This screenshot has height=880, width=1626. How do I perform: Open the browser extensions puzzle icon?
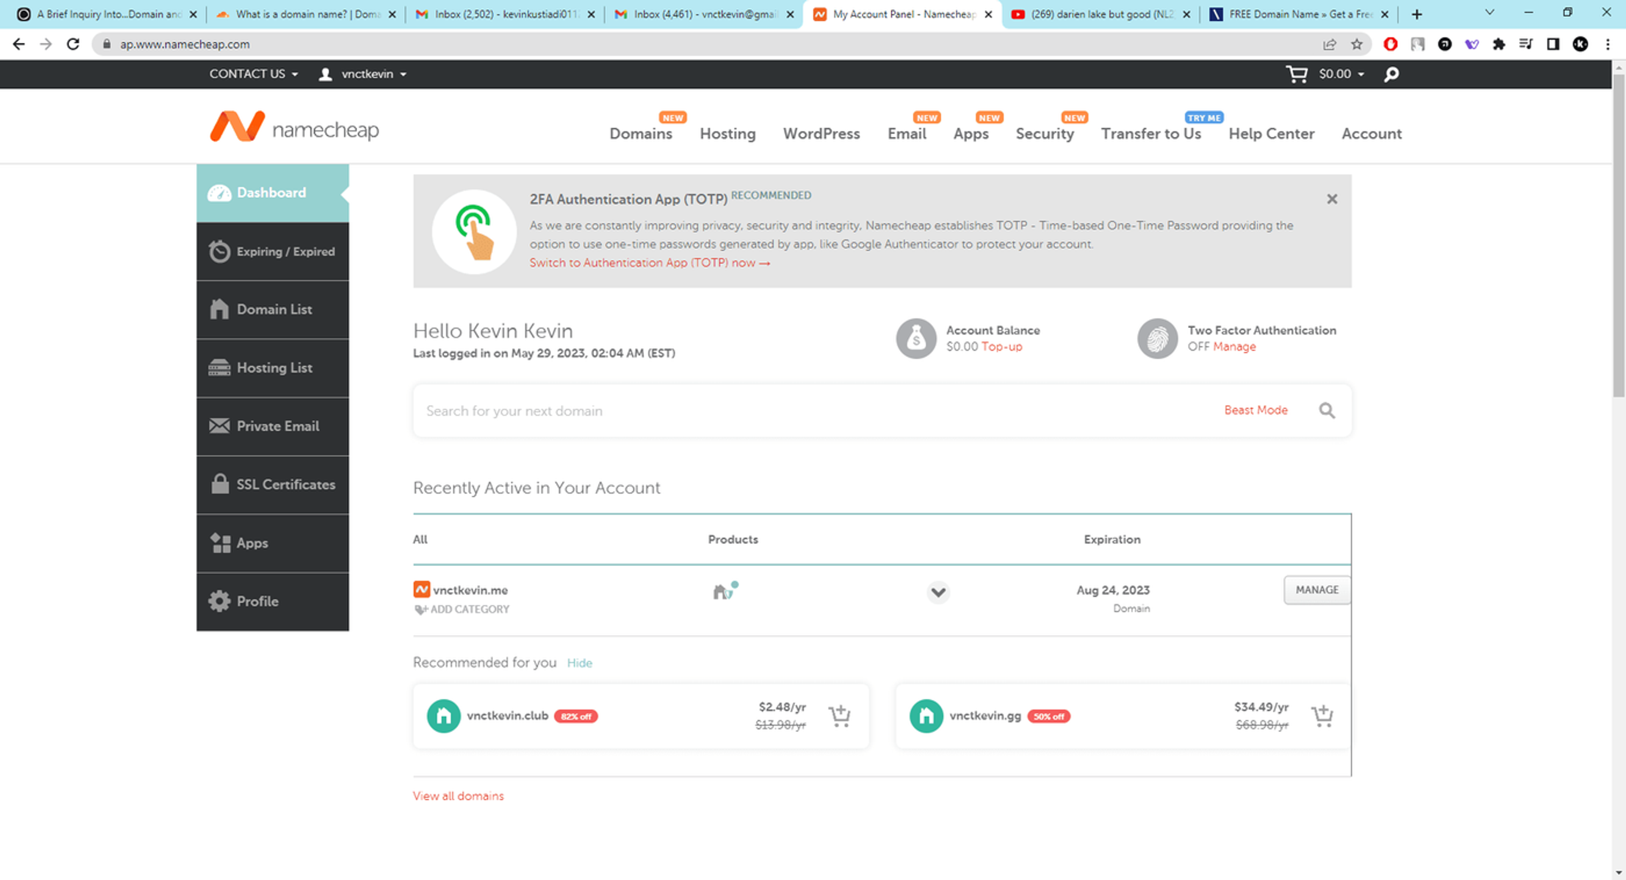[x=1499, y=44]
